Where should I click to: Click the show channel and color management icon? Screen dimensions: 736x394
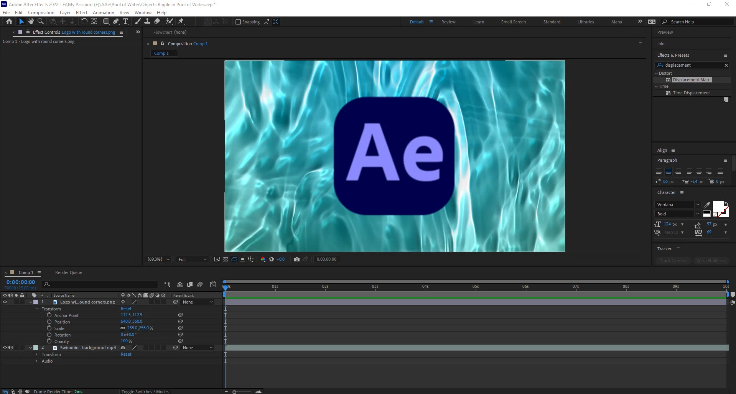(263, 259)
